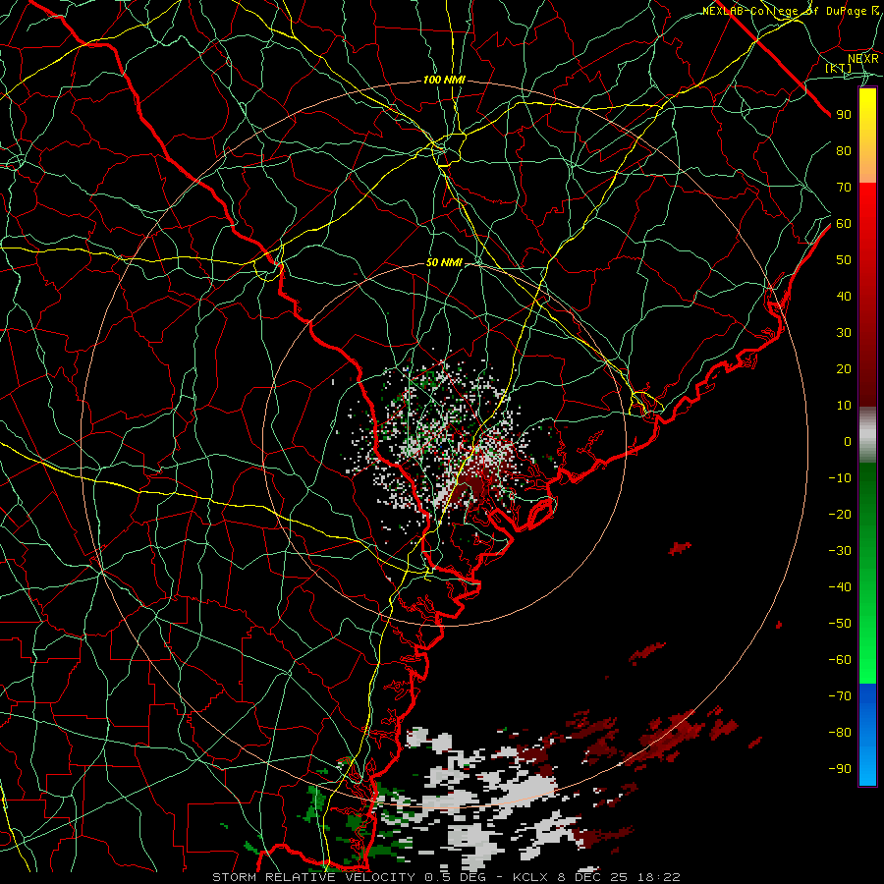This screenshot has width=884, height=884.
Task: Click the 18:22 timestamp in caption
Action: (x=660, y=877)
